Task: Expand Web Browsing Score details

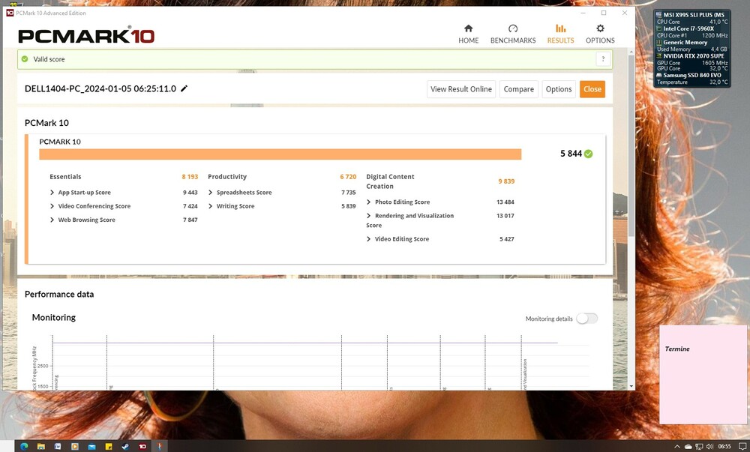Action: (52, 220)
